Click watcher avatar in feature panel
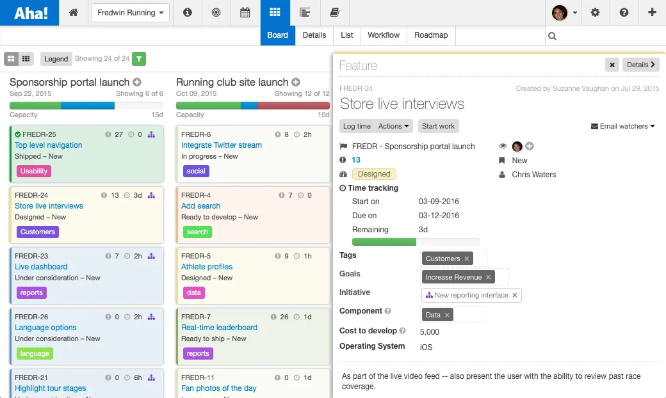The image size is (666, 398). (517, 147)
